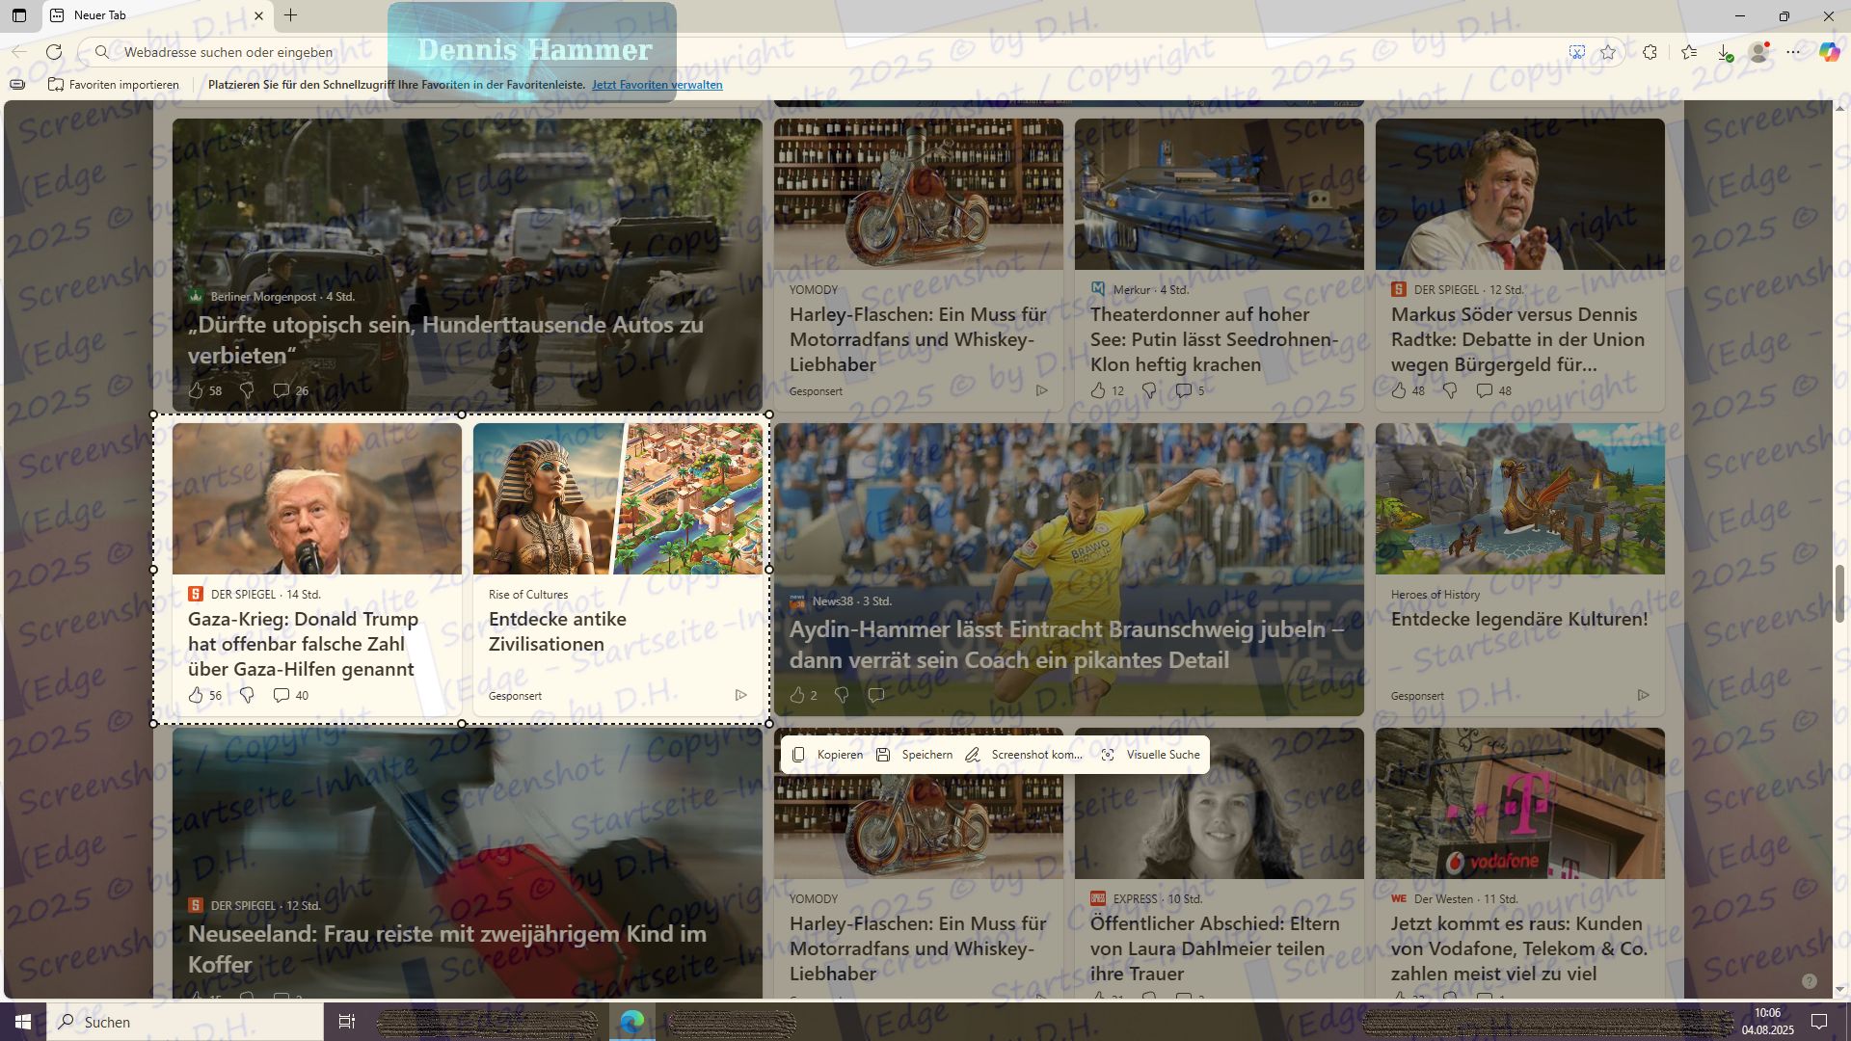
Task: Click the tab actions menu icon
Action: 19,15
